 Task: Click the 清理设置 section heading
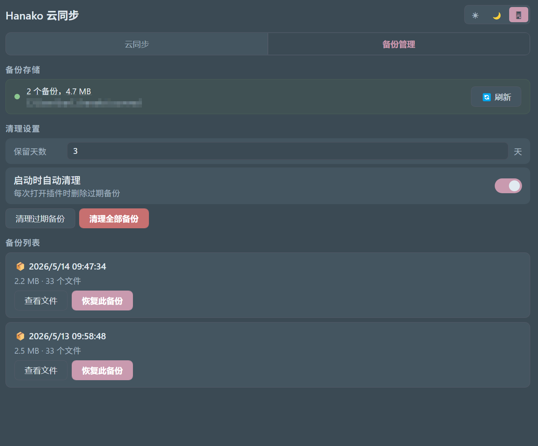(x=23, y=129)
